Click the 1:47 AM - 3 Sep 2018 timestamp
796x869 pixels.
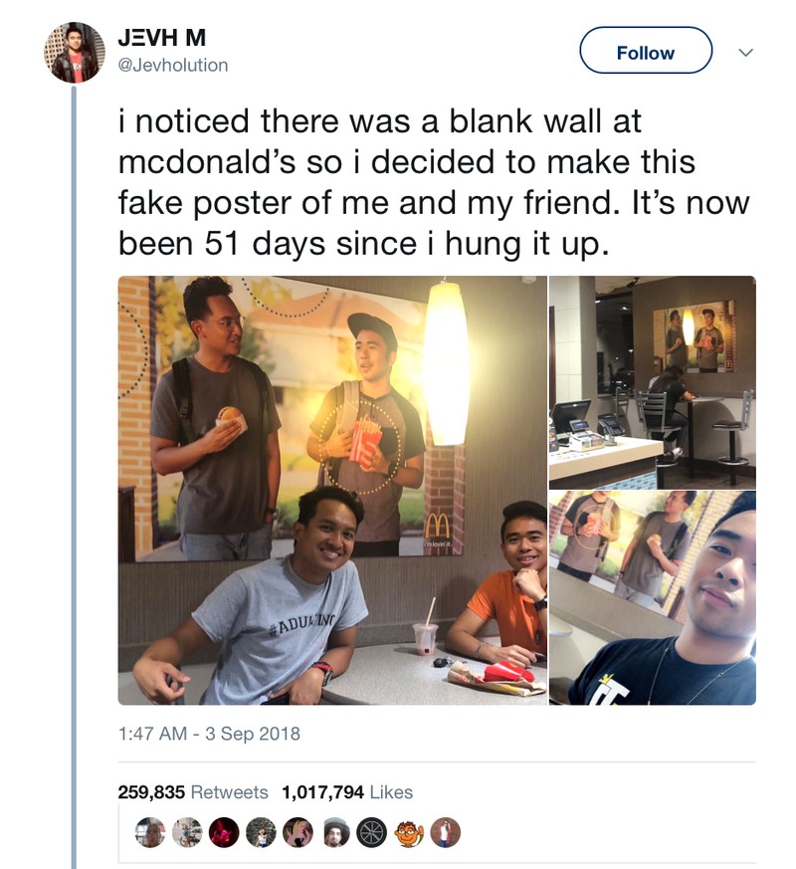209,734
